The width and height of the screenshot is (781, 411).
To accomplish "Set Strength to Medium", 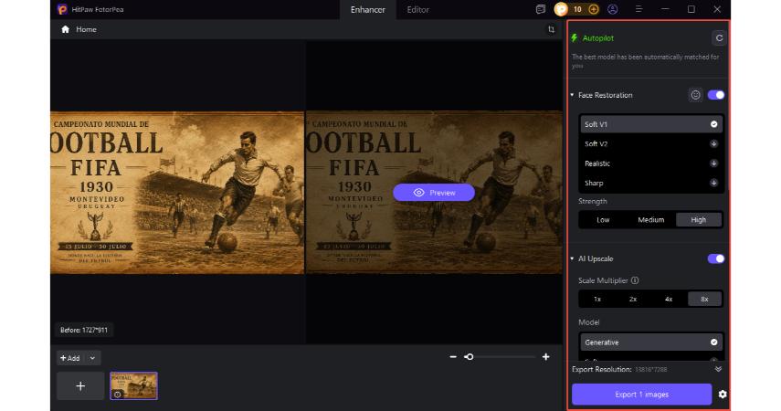I will coord(651,220).
